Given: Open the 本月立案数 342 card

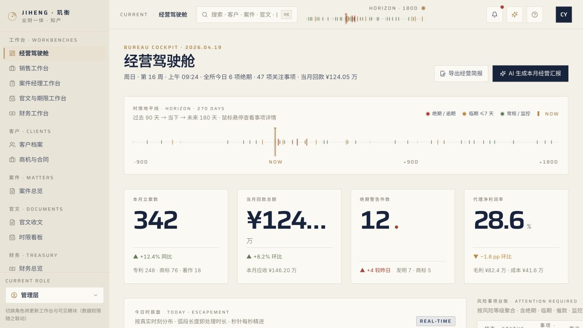Looking at the screenshot, I should [176, 236].
